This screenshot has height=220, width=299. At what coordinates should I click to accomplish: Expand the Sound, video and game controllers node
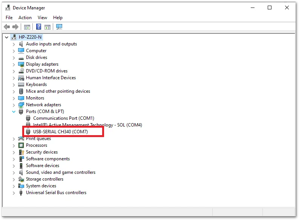(x=14, y=173)
